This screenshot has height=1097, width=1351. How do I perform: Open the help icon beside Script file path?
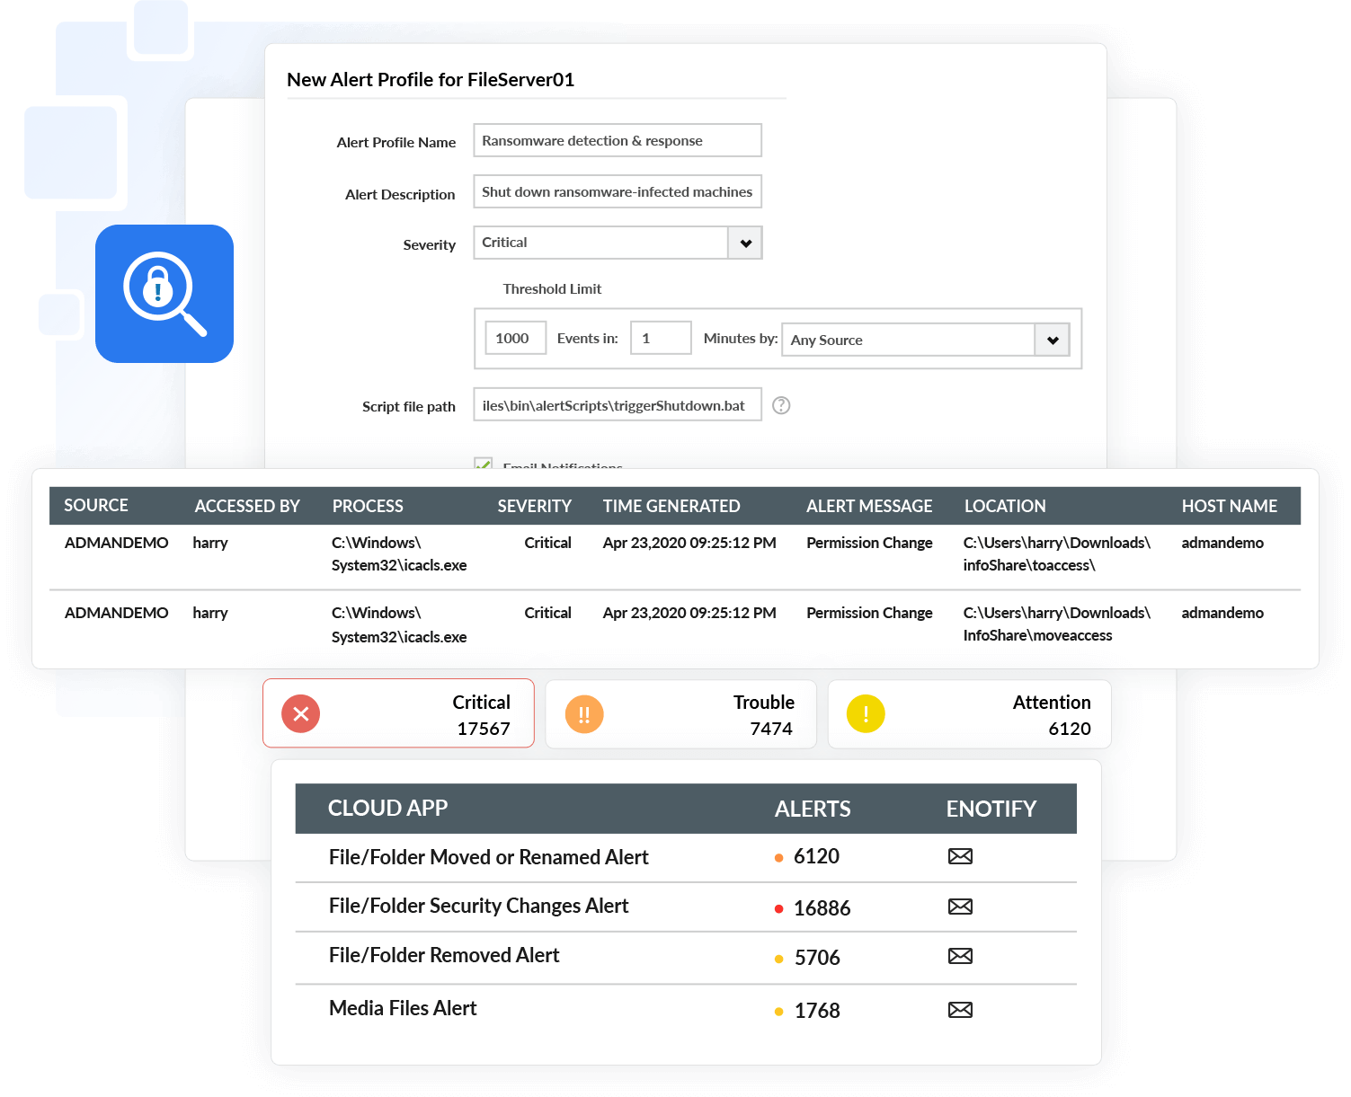tap(781, 405)
